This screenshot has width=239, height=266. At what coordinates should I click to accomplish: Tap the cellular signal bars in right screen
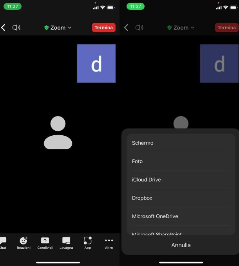219,8
